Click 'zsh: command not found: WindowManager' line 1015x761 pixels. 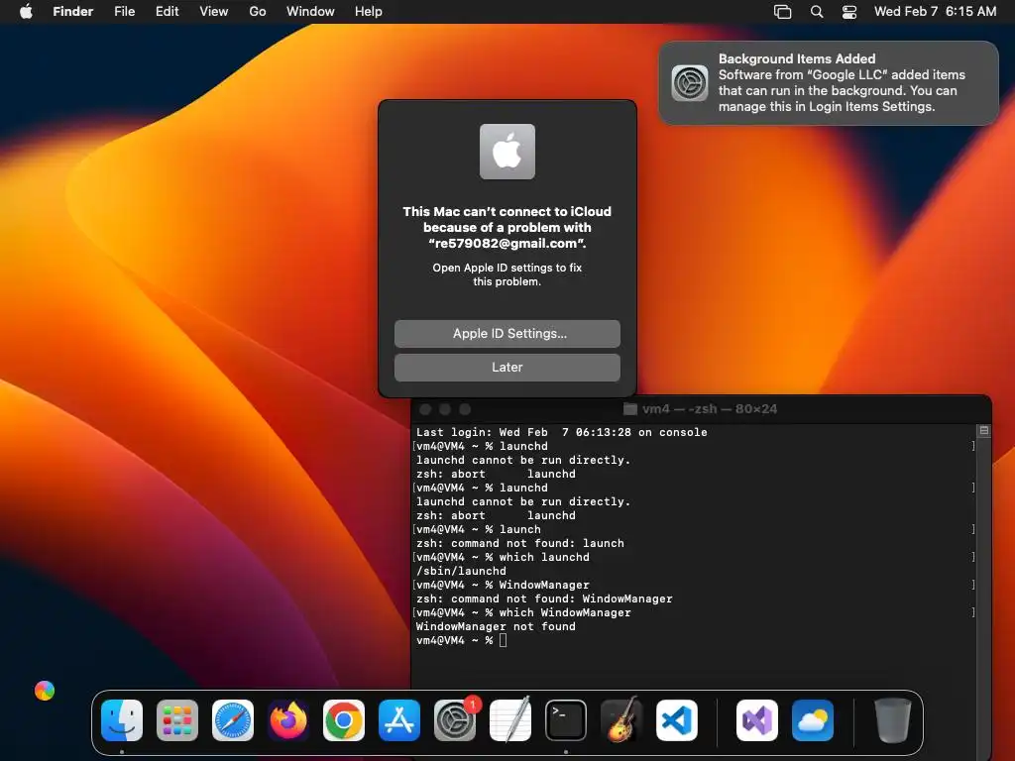pyautogui.click(x=544, y=598)
